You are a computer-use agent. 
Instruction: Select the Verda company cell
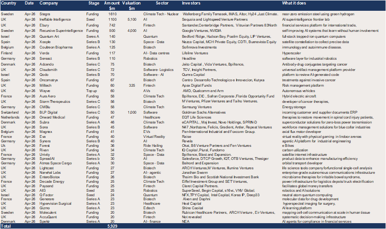coord(44,53)
